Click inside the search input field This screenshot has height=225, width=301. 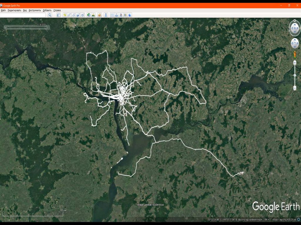click(23, 15)
